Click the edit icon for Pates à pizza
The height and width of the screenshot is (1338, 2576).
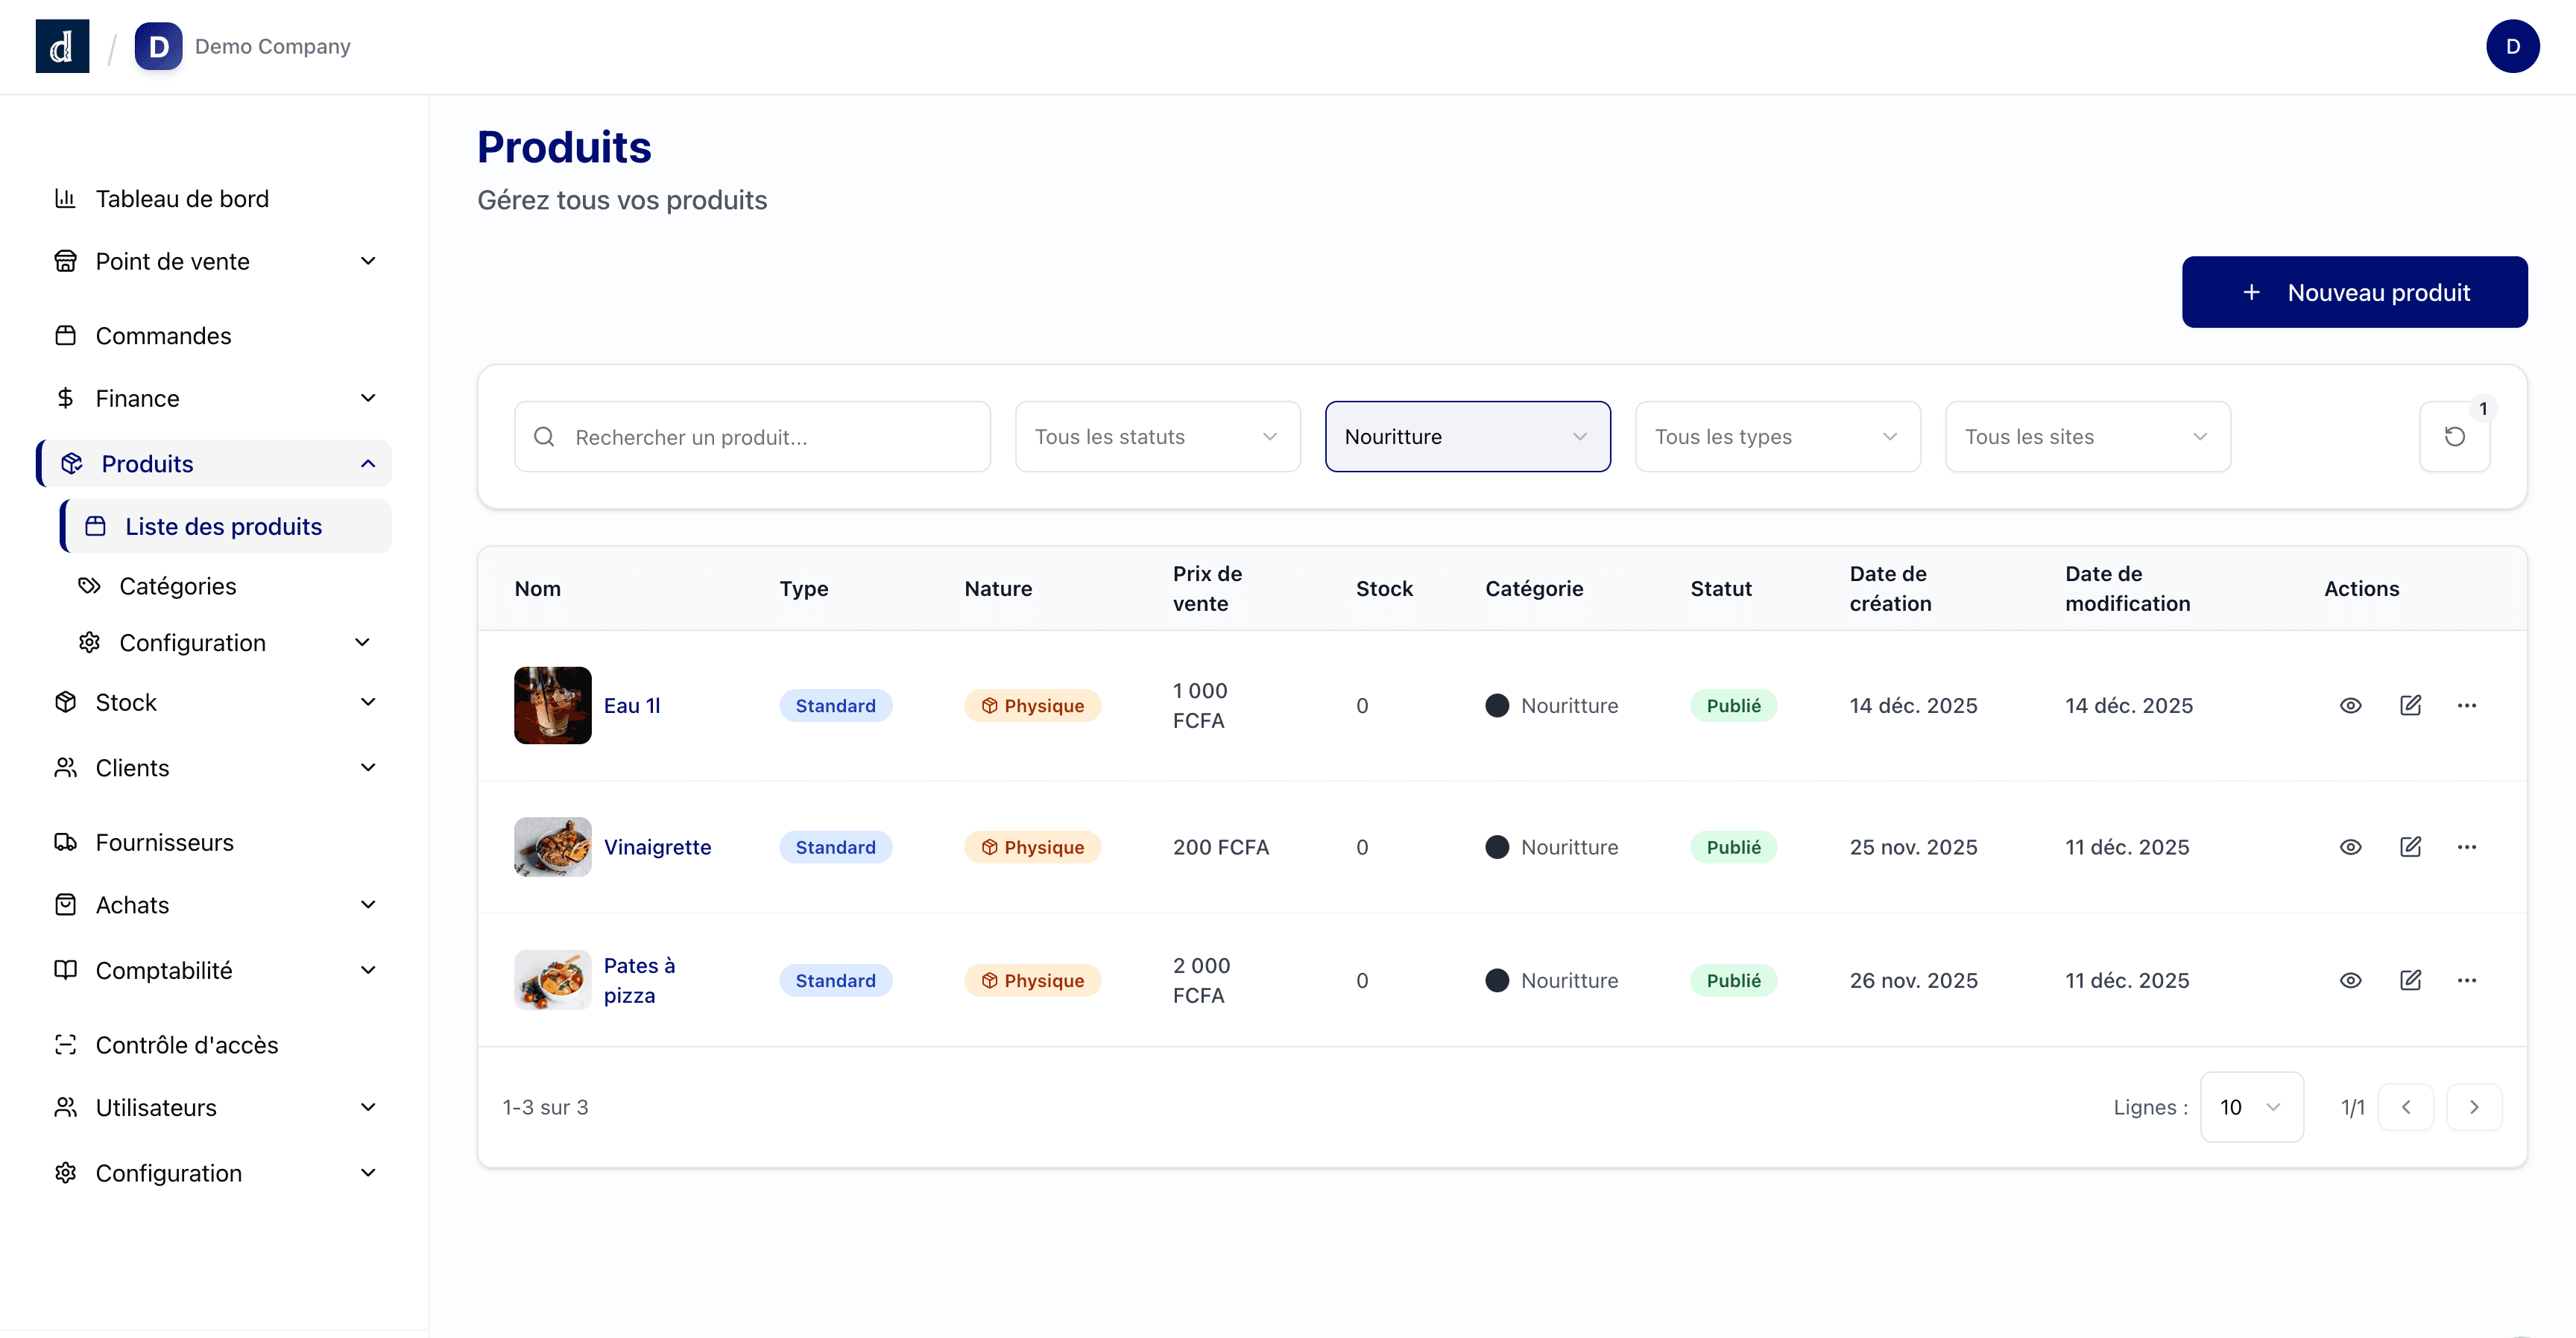click(x=2410, y=980)
